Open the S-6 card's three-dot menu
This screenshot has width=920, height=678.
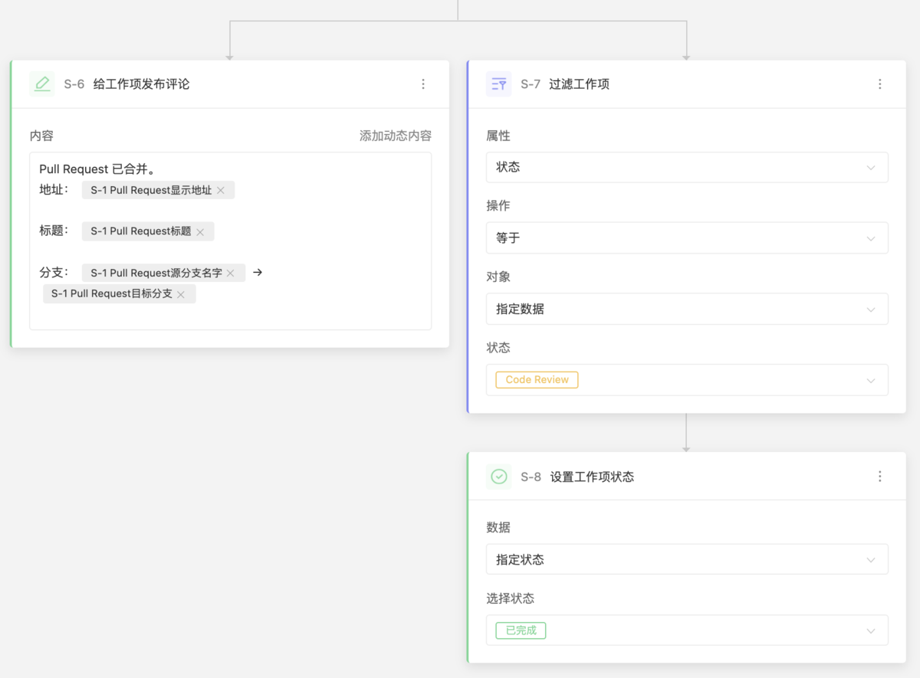coord(423,84)
